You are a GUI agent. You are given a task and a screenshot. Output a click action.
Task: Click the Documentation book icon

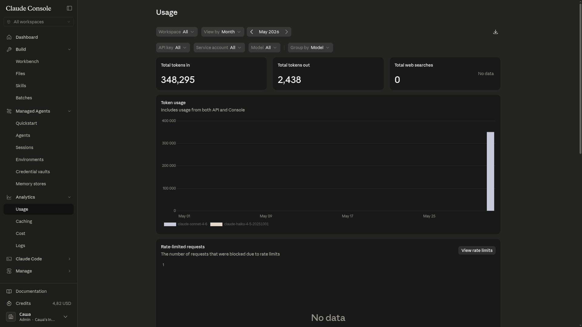click(9, 291)
